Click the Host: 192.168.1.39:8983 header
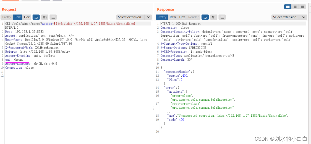 pos(25,32)
